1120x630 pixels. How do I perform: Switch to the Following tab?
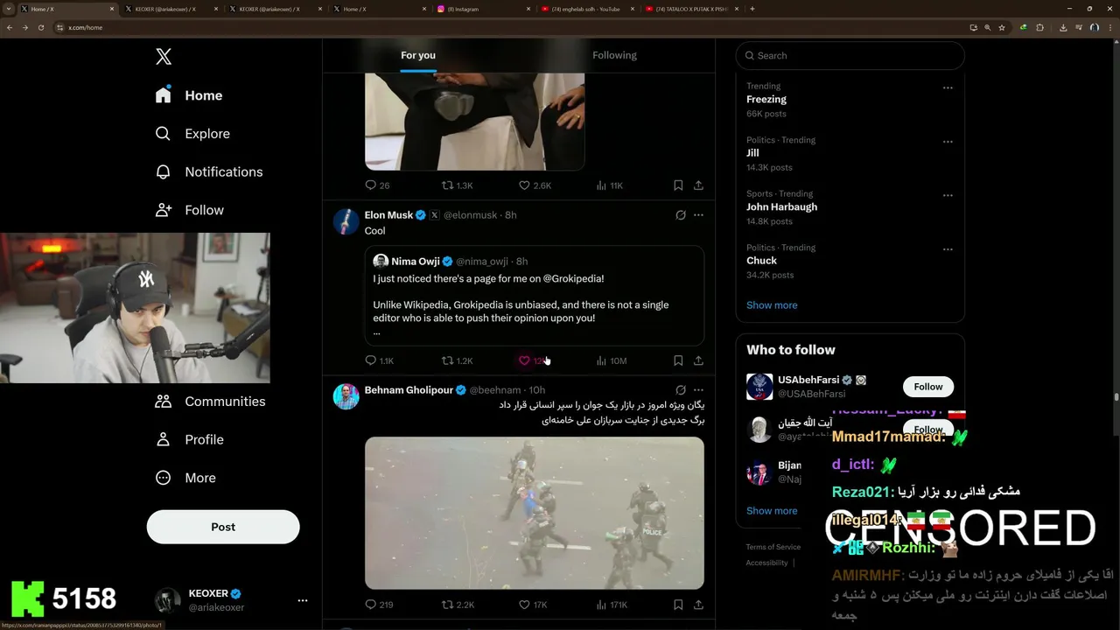click(x=614, y=55)
